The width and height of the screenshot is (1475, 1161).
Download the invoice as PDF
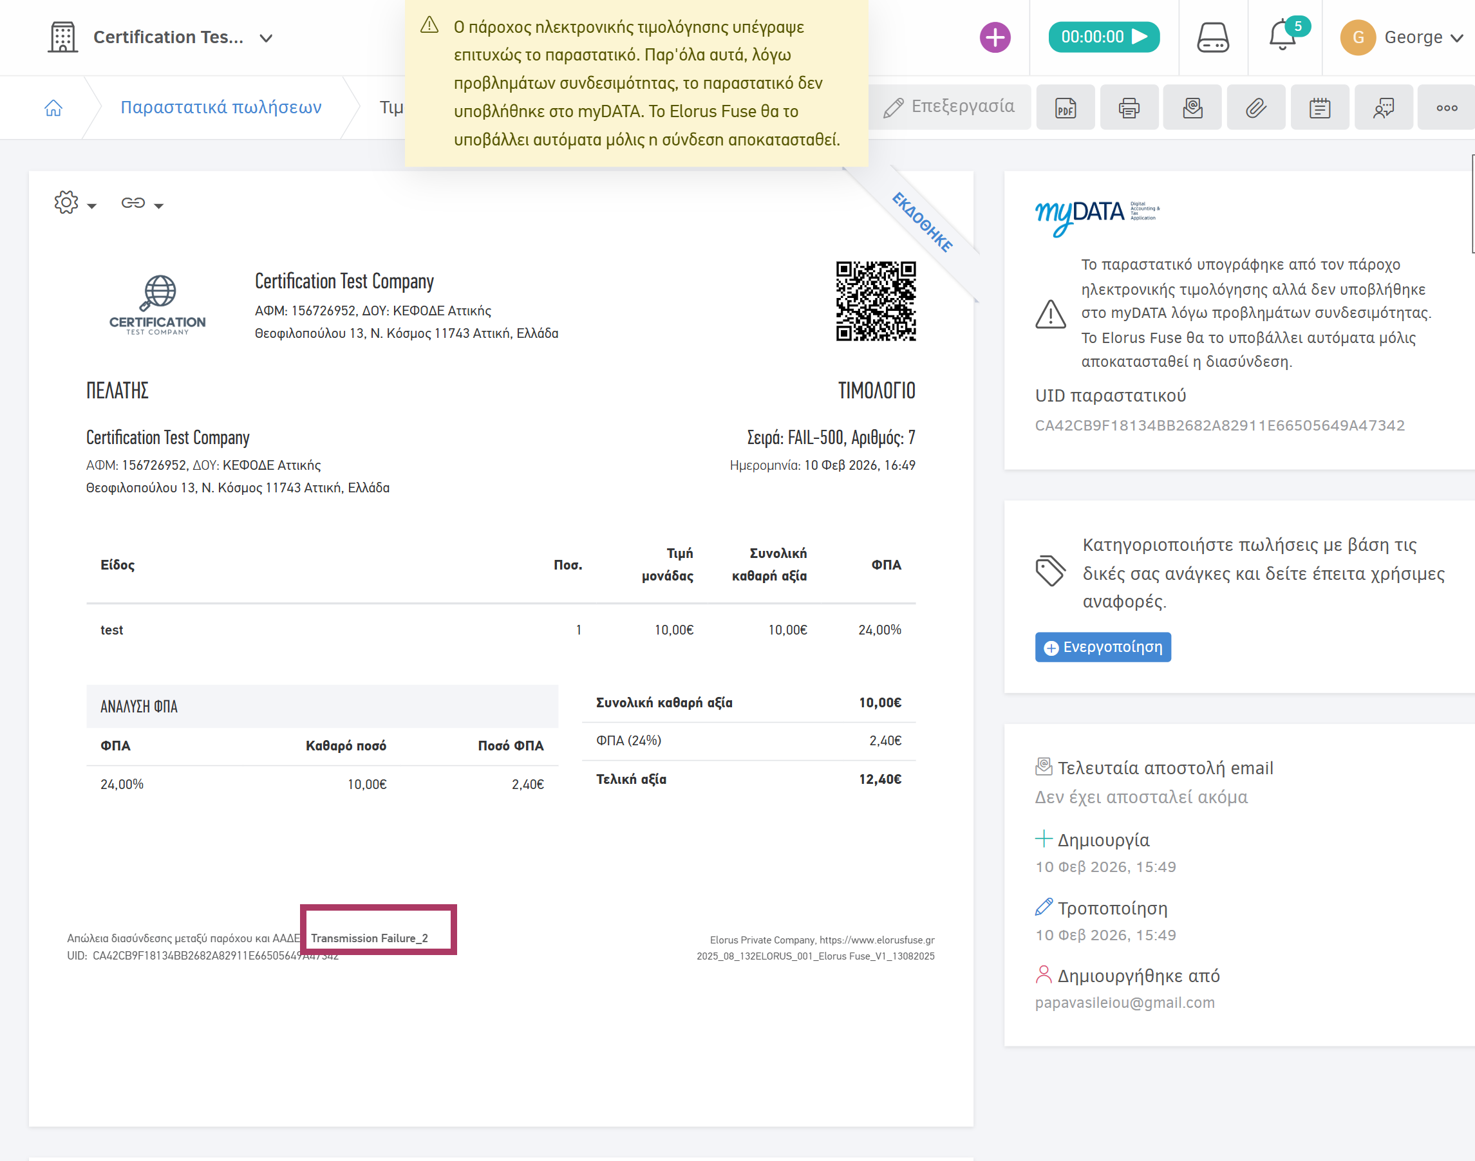1065,107
